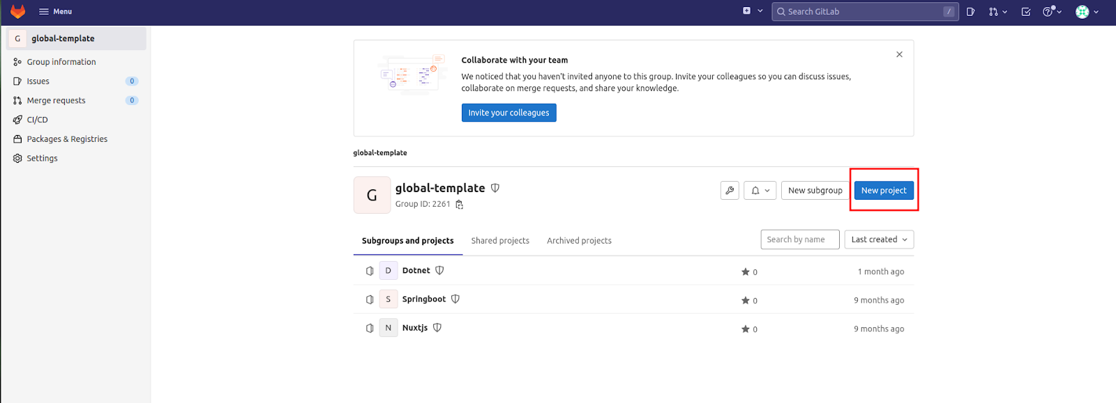
Task: Click the '1 month ago' timestamp
Action: pyautogui.click(x=881, y=272)
